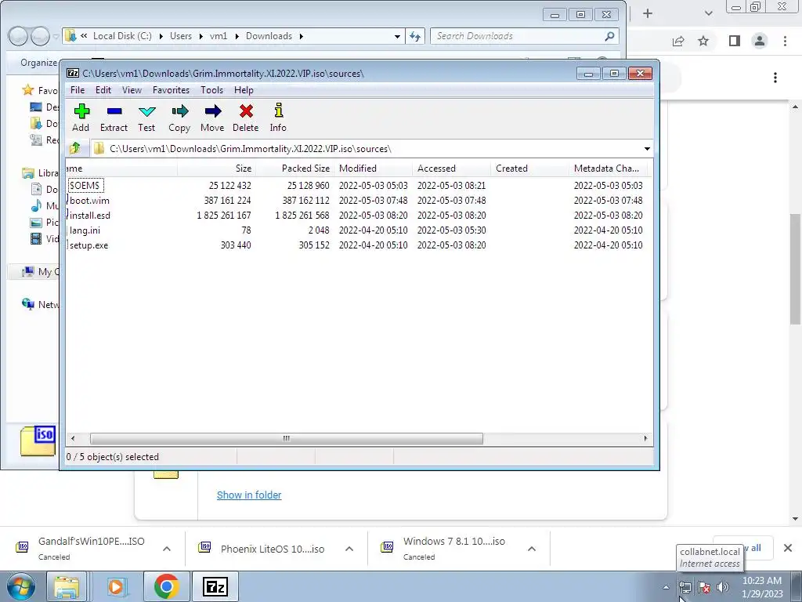
Task: Click the 7-Zip taskbar button
Action: (215, 586)
